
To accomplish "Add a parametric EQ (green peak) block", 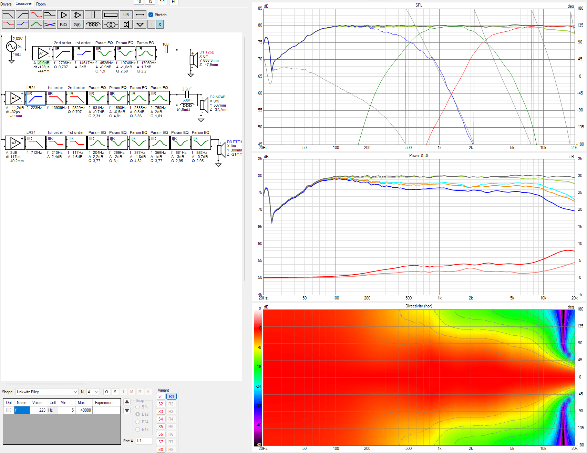I will (x=36, y=24).
